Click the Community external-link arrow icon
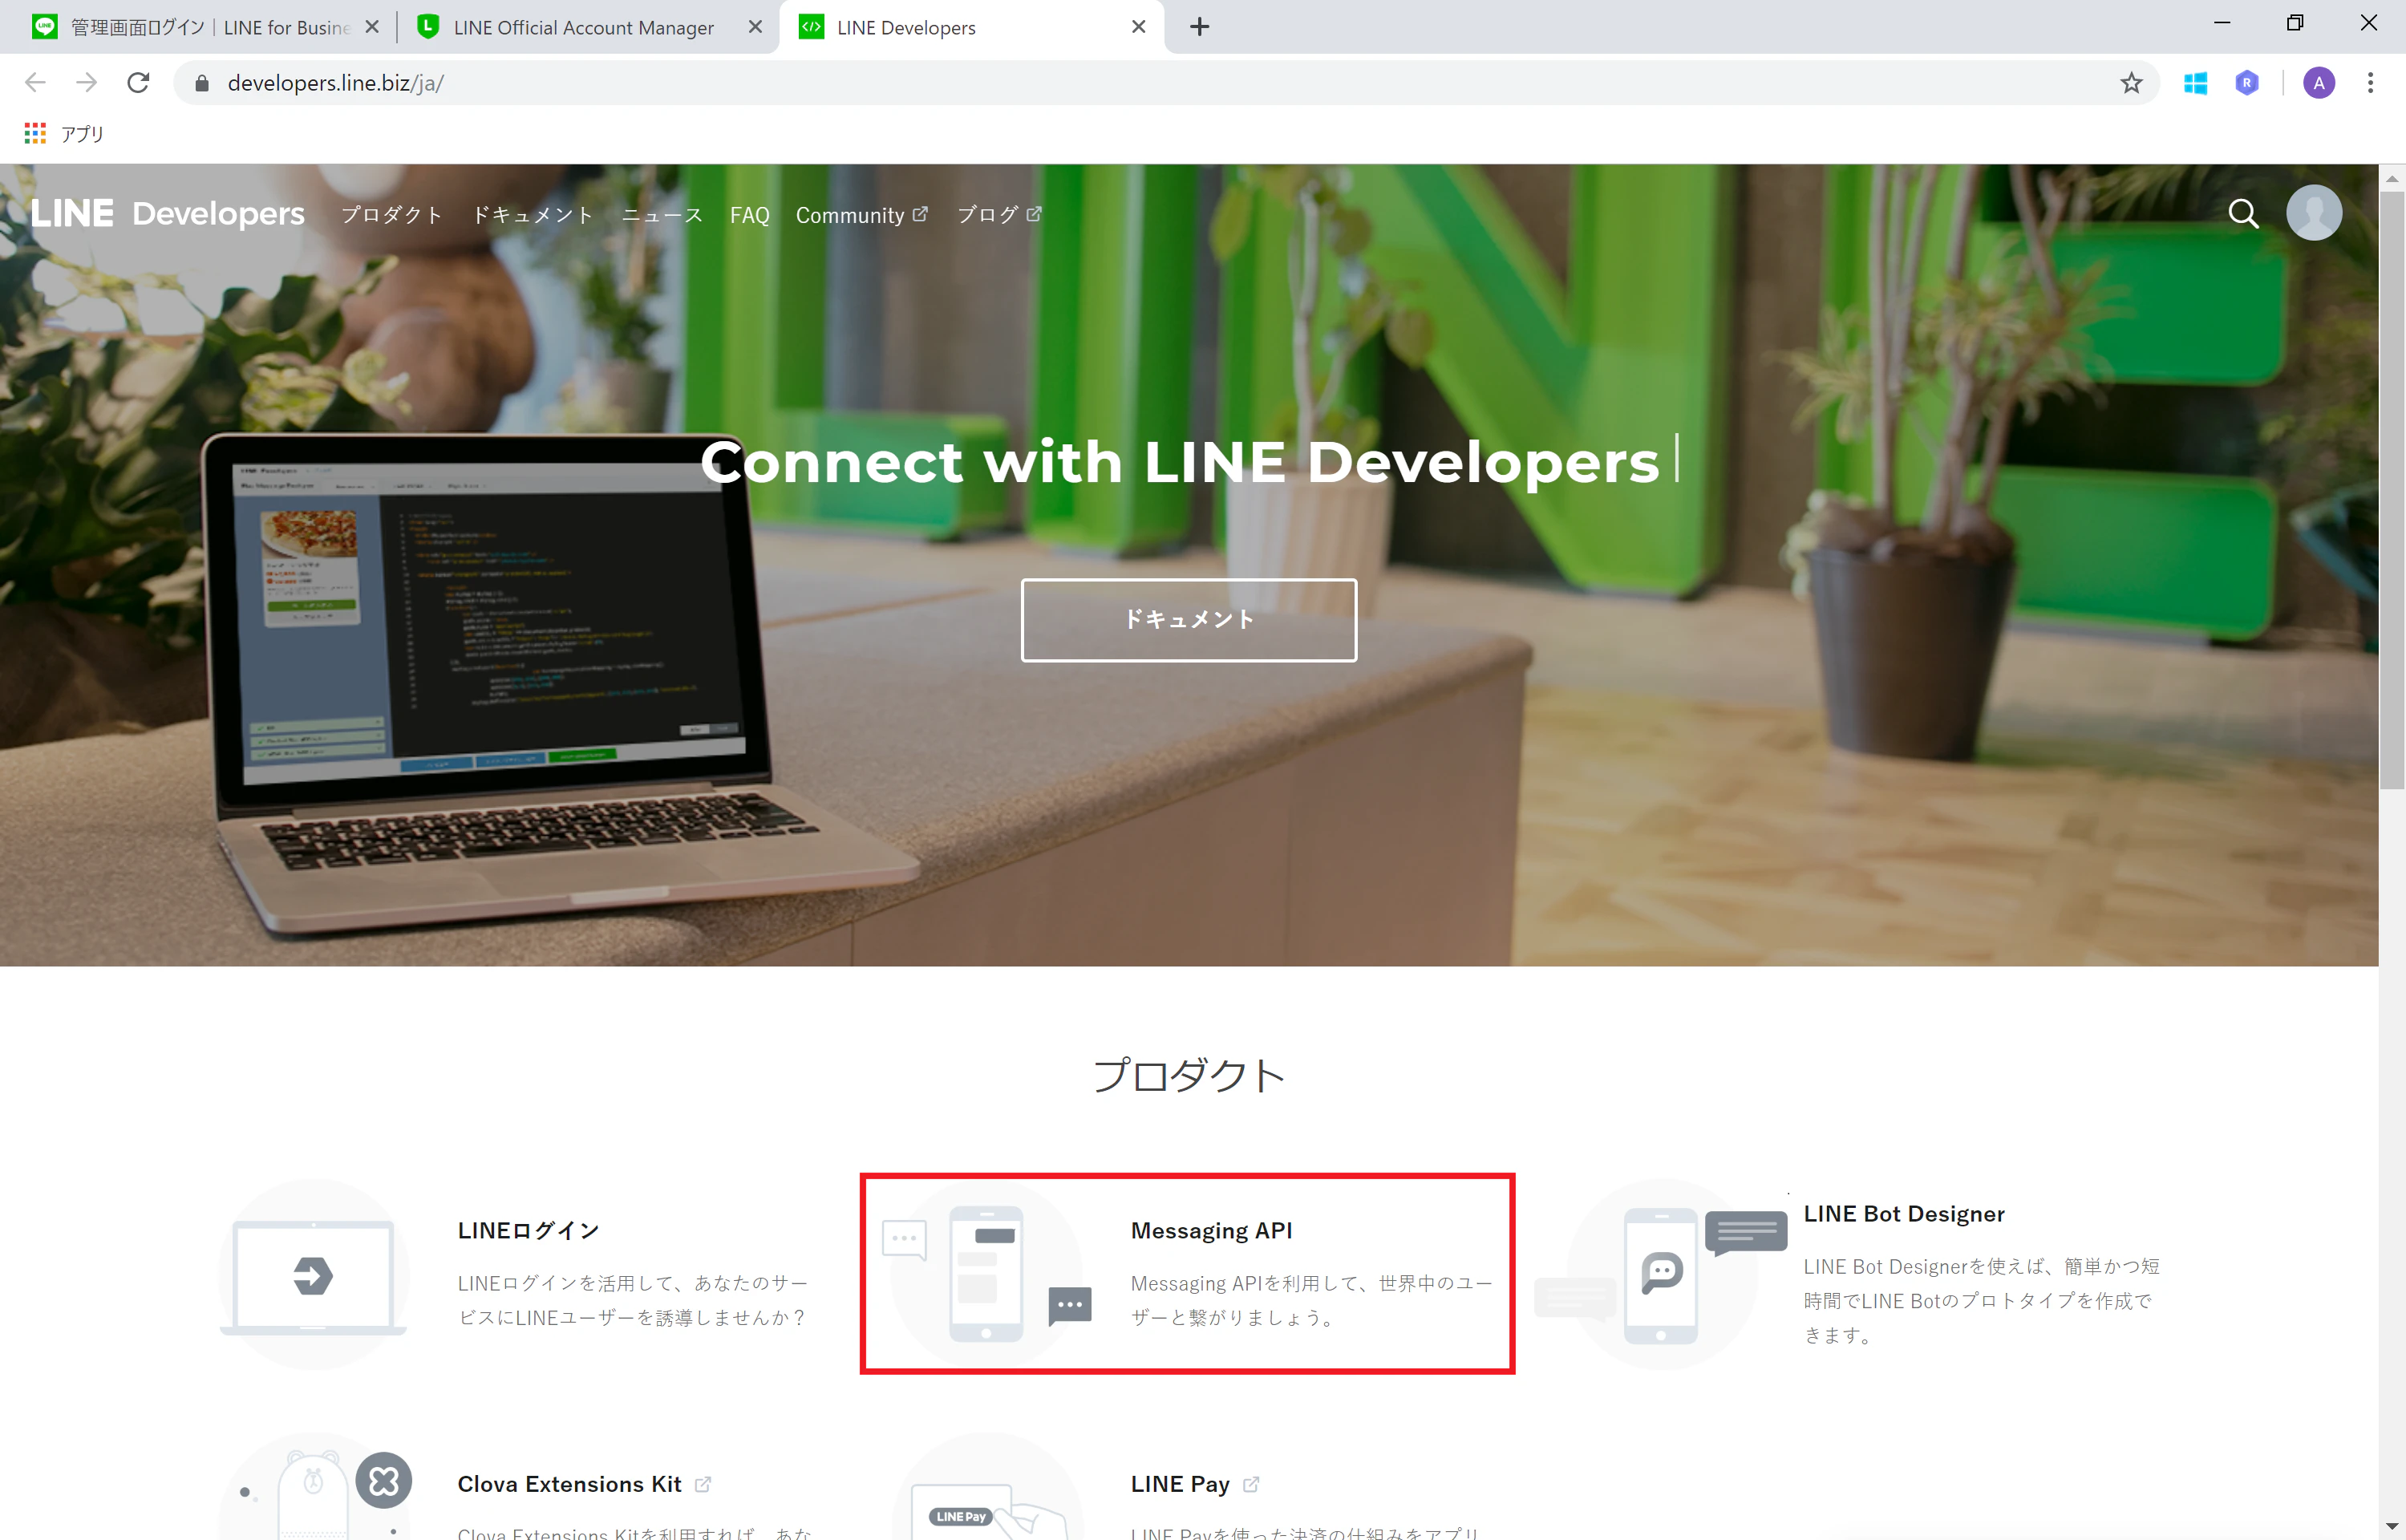The image size is (2406, 1540). [921, 214]
